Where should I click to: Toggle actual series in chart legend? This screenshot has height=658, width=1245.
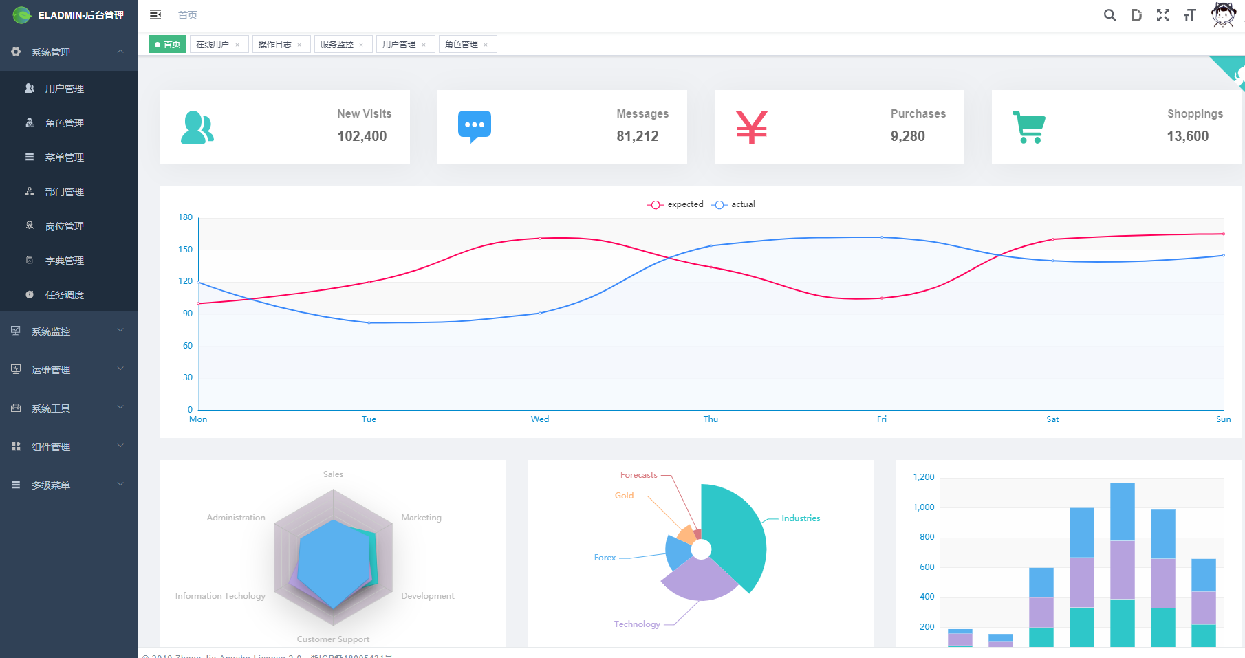pos(733,204)
